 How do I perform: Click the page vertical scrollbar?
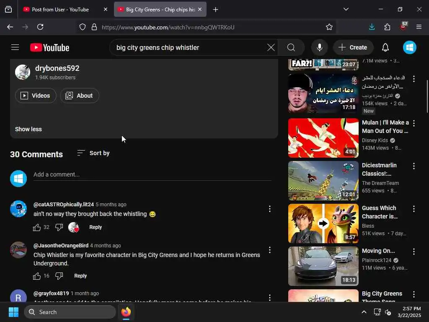[427, 96]
